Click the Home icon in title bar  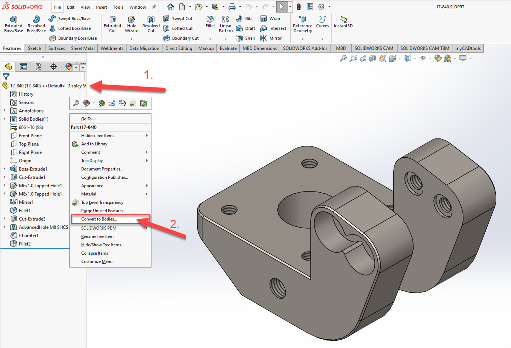tap(171, 7)
